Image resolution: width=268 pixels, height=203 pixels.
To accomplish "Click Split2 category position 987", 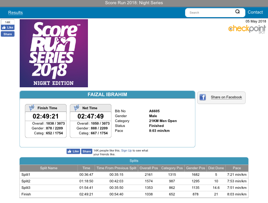I will [x=172, y=181].
